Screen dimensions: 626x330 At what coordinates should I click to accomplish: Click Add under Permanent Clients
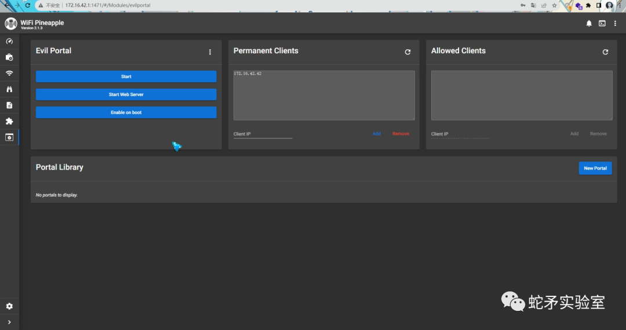click(x=377, y=134)
